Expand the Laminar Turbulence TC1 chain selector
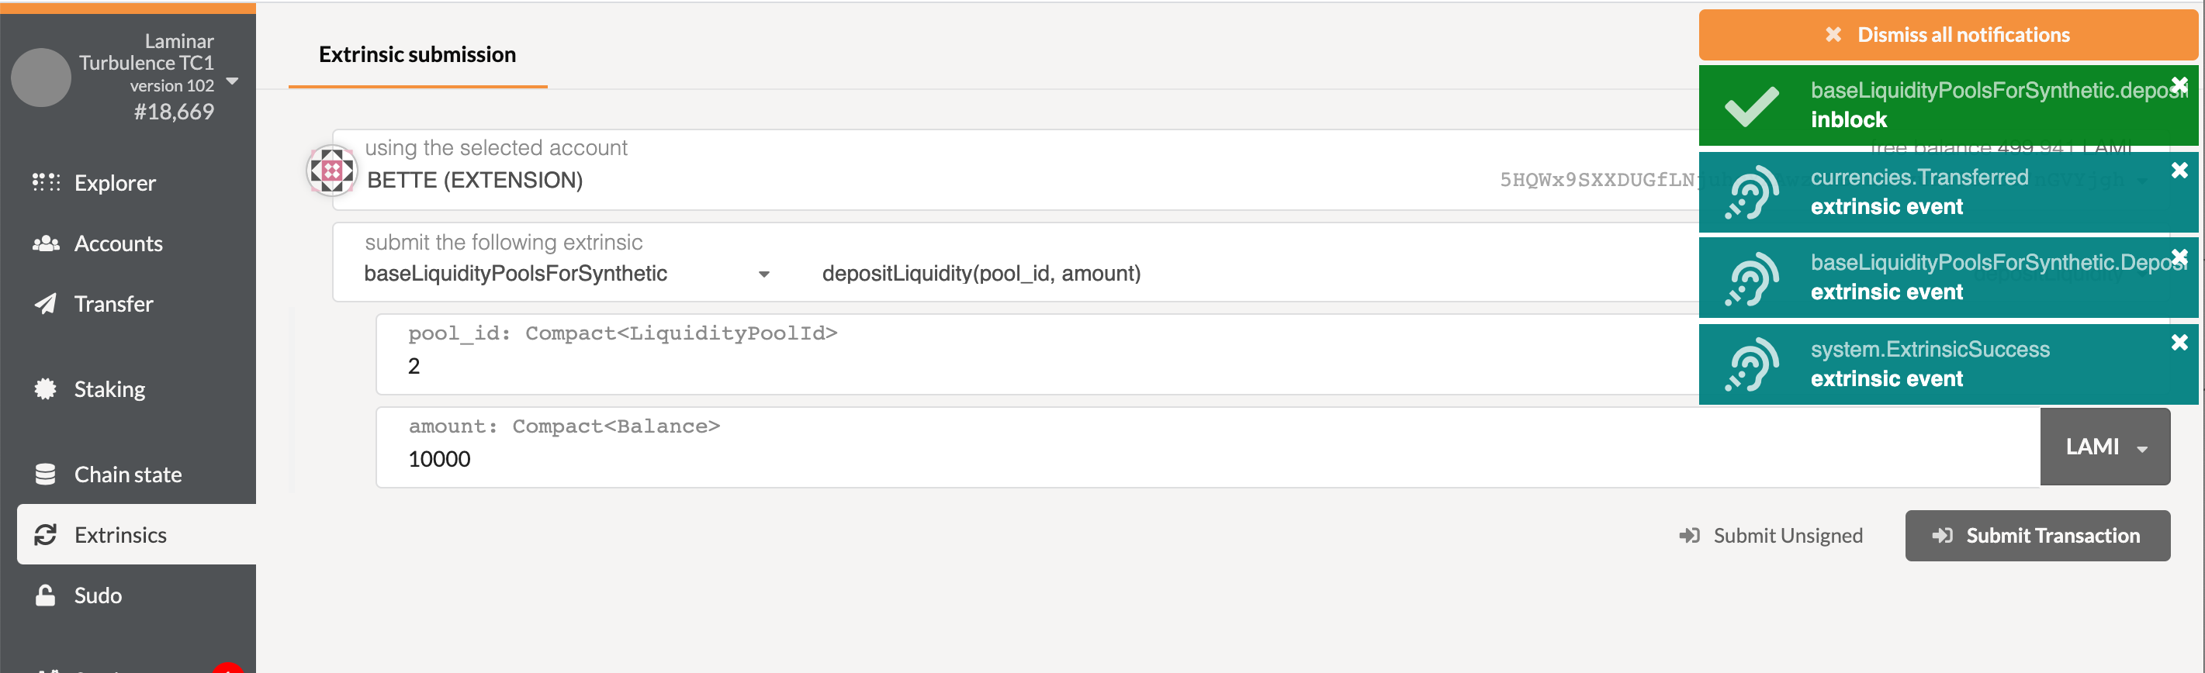Screen dimensions: 2205x673 [x=232, y=81]
